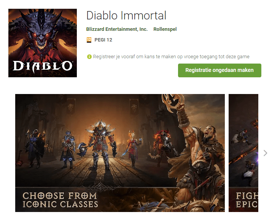Image resolution: width=272 pixels, height=220 pixels.
Task: Click the Diablo Immortal app icon
Action: pos(43,43)
